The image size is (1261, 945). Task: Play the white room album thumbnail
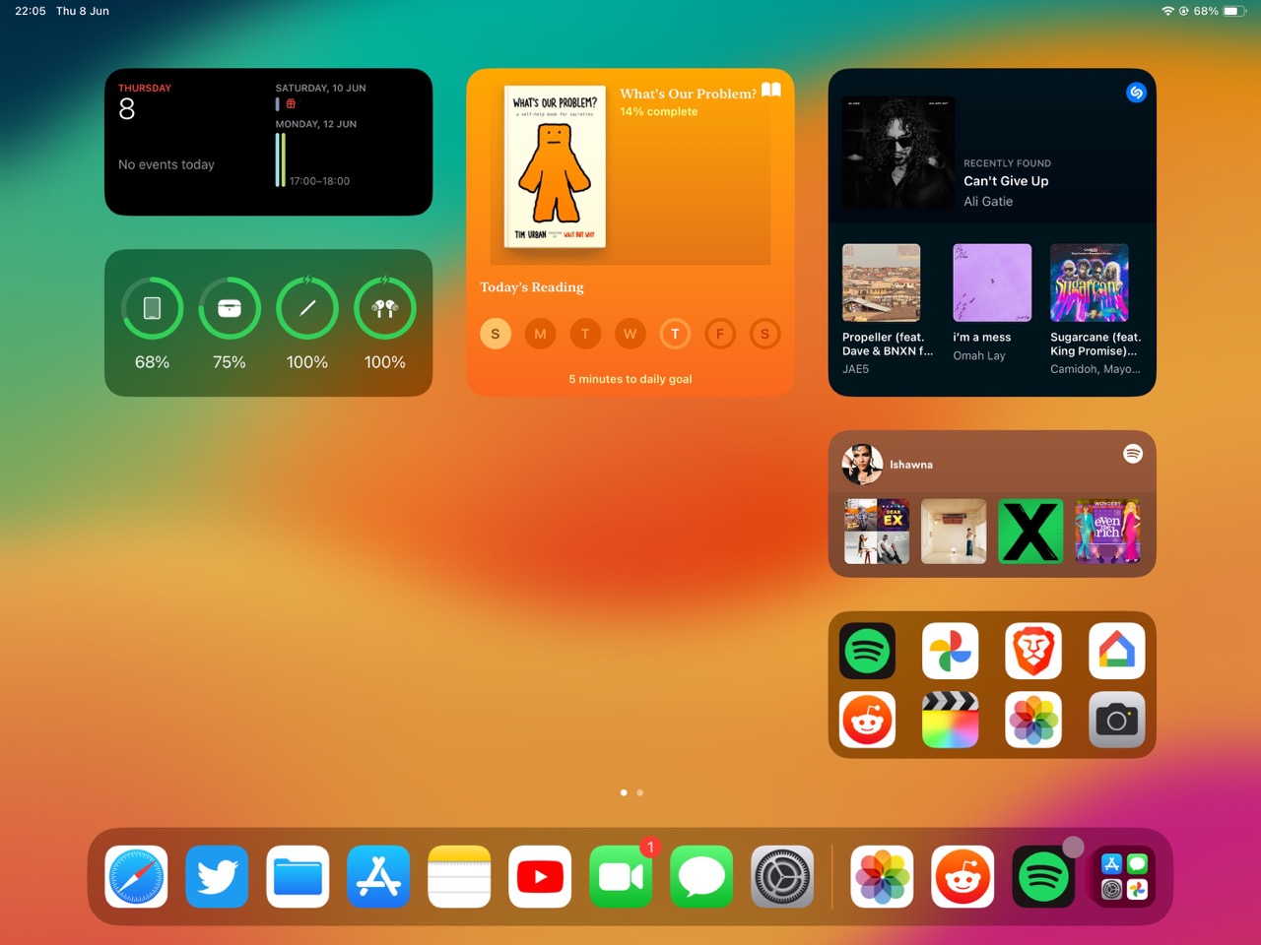(954, 532)
